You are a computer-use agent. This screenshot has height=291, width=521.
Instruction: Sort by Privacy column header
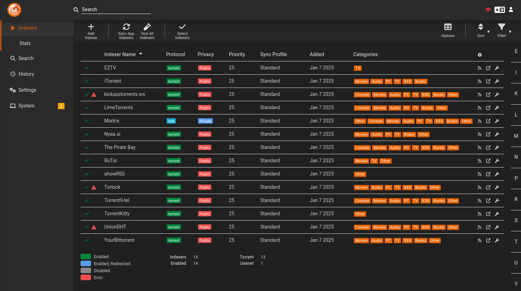[x=205, y=54]
